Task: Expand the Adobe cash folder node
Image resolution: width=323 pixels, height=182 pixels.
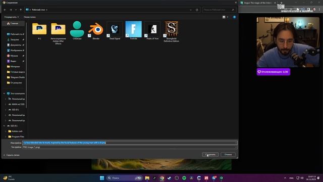Action: (6, 131)
